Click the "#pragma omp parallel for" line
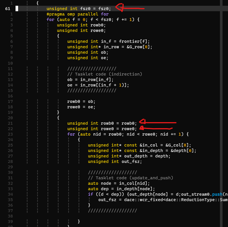228x227 pixels. 78,14
